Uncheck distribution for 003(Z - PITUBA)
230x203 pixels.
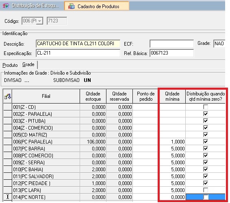[206, 121]
